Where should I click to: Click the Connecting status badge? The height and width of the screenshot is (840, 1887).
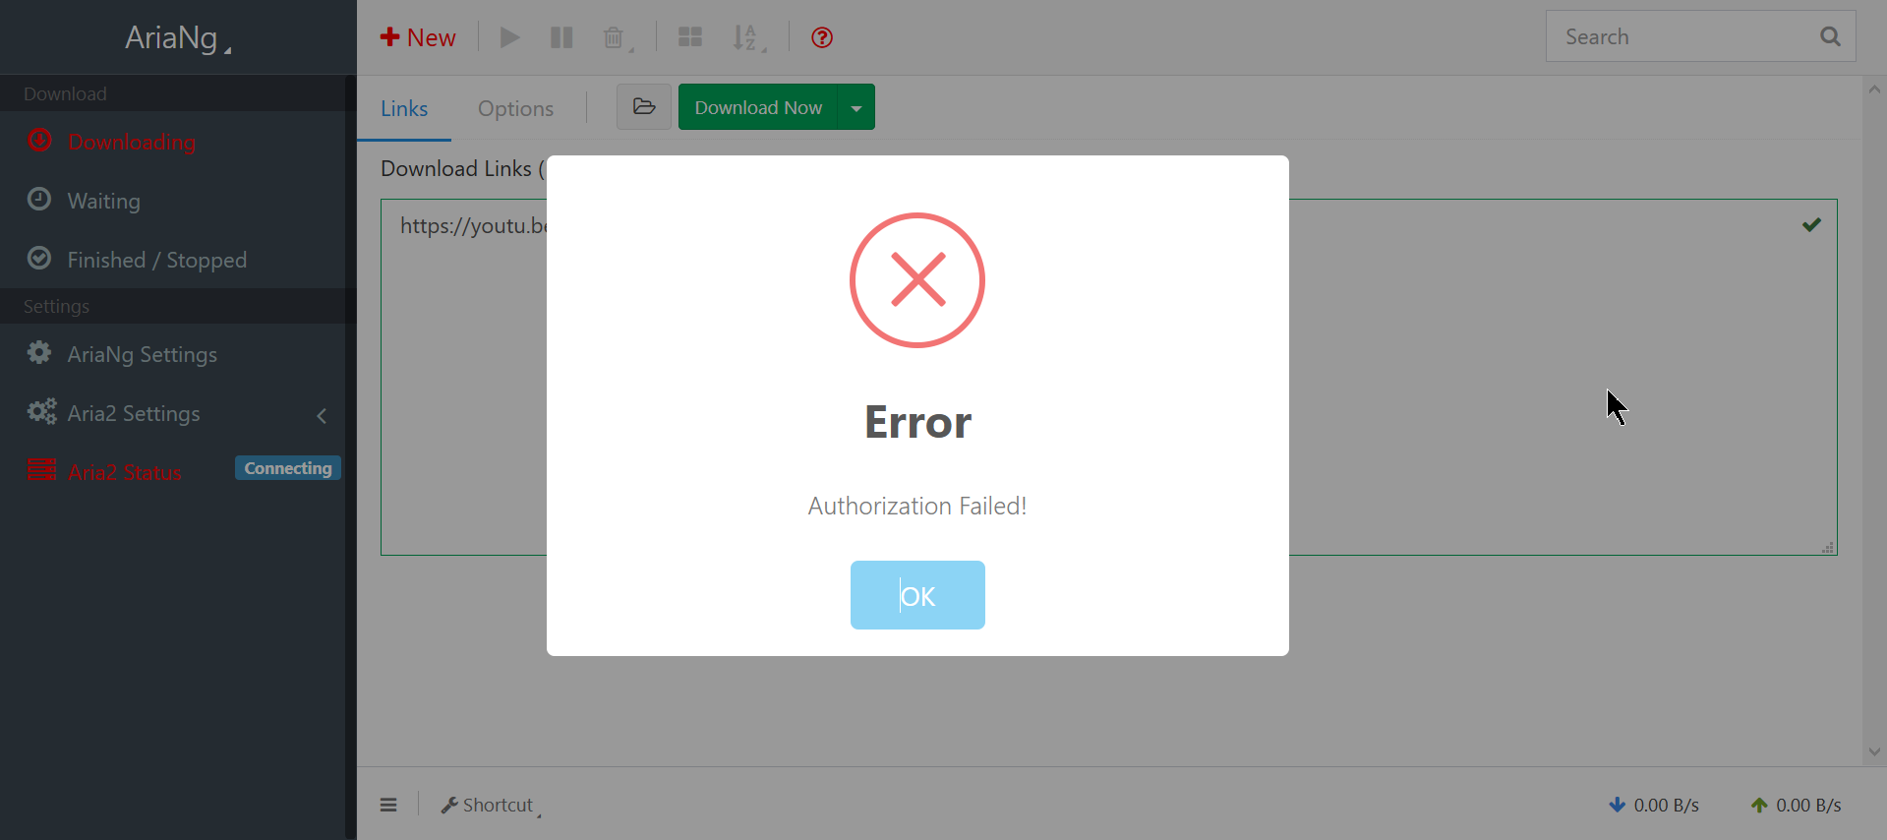pos(288,468)
